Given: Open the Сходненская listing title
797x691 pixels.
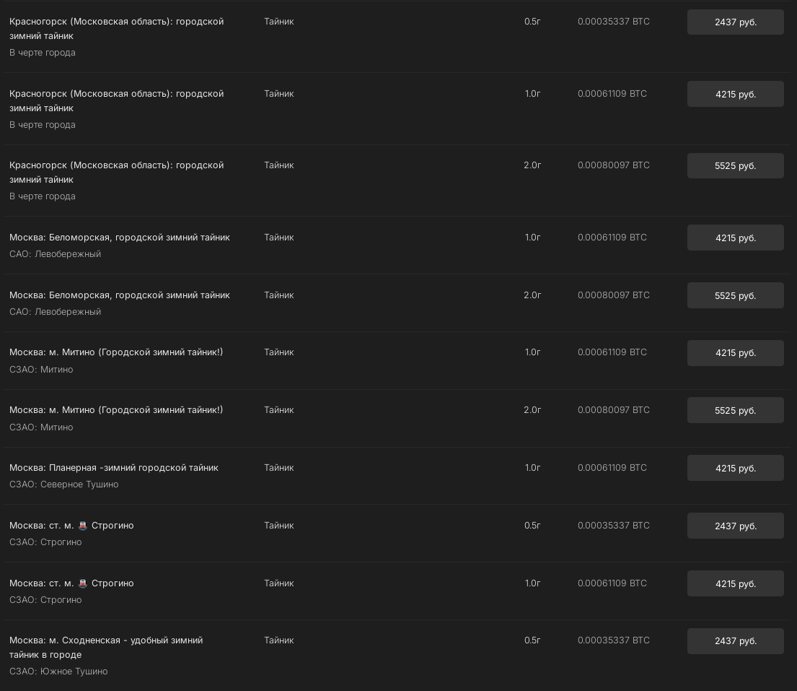Looking at the screenshot, I should coord(106,648).
